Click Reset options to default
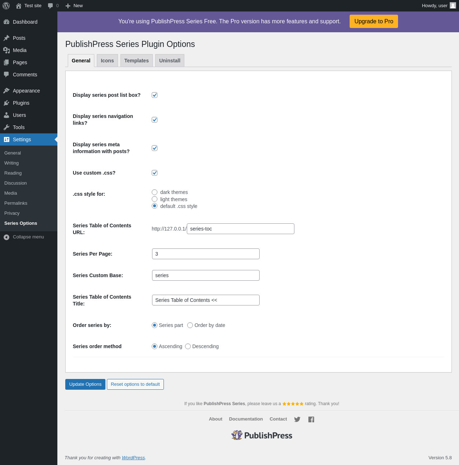The image size is (459, 465). [x=135, y=384]
